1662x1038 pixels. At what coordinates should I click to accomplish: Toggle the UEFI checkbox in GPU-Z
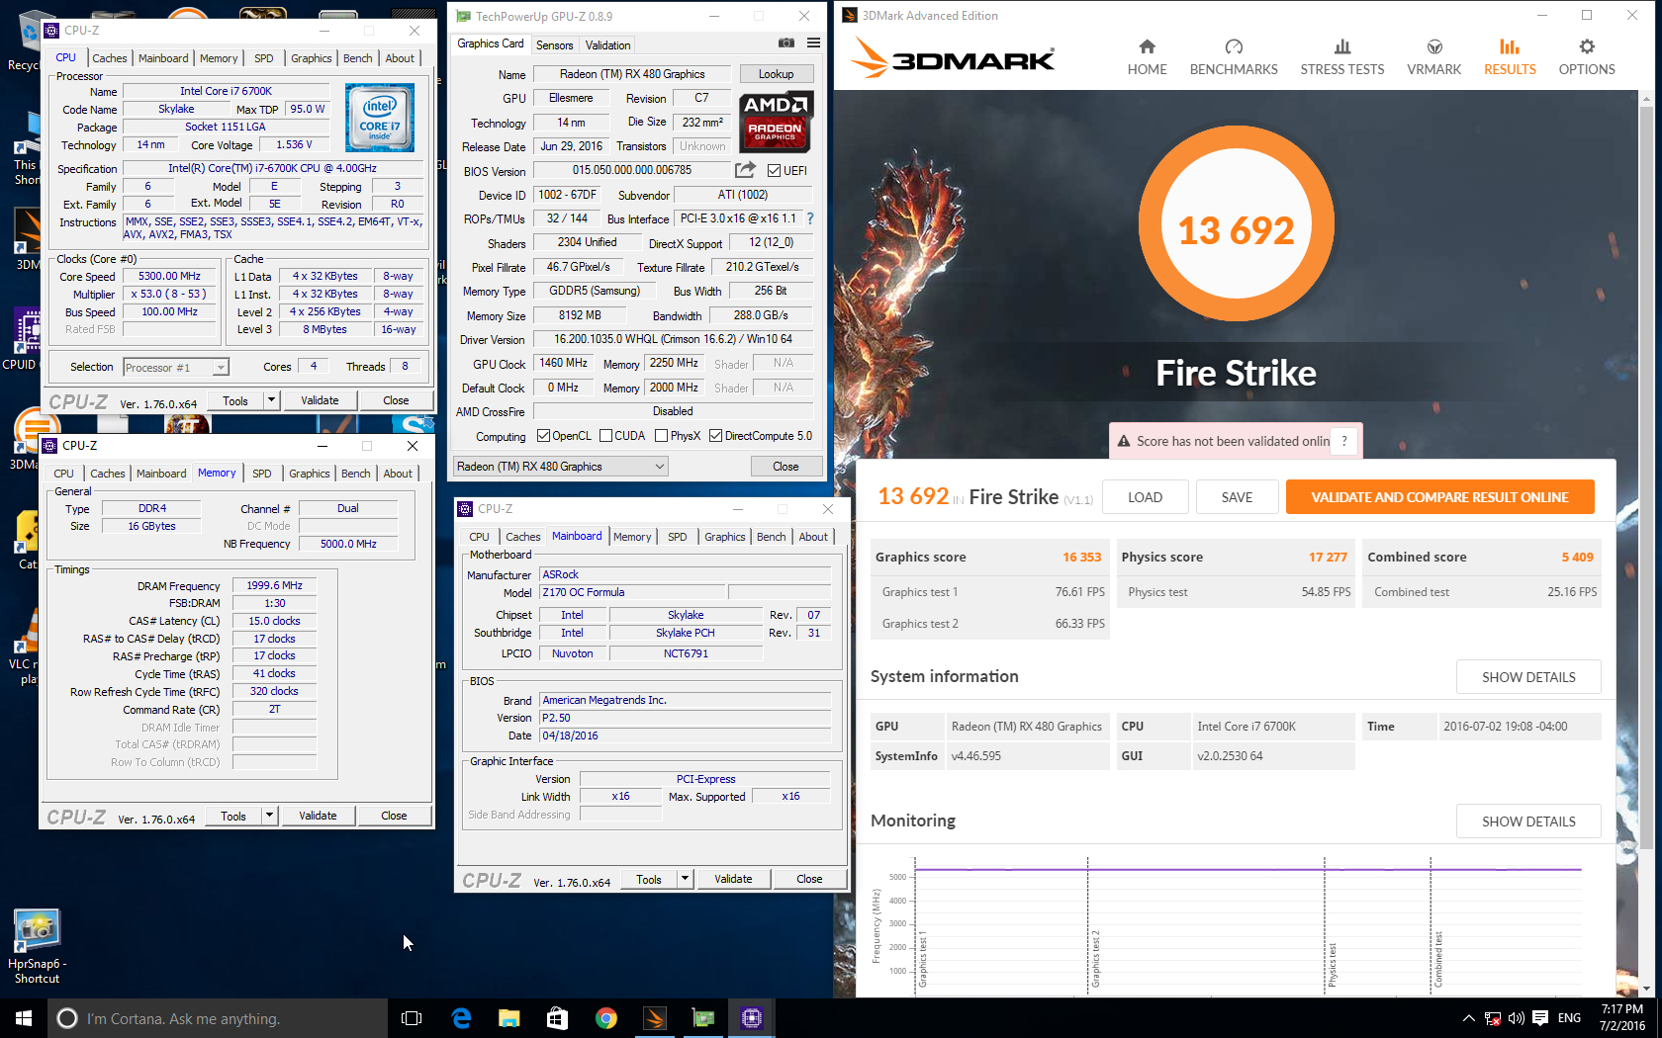(x=775, y=171)
